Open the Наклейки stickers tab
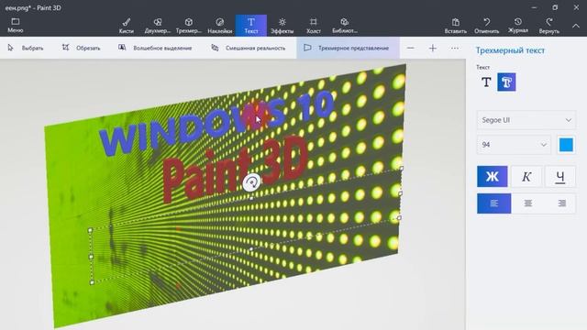Image resolution: width=587 pixels, height=330 pixels. 220,26
